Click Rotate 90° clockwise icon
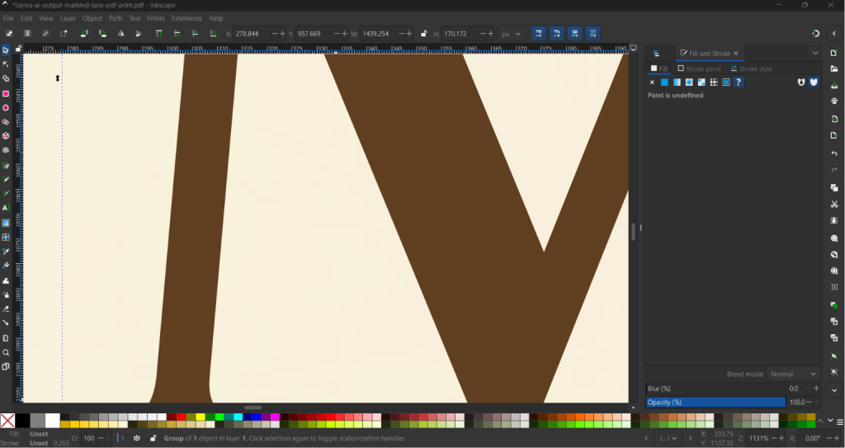 click(101, 34)
